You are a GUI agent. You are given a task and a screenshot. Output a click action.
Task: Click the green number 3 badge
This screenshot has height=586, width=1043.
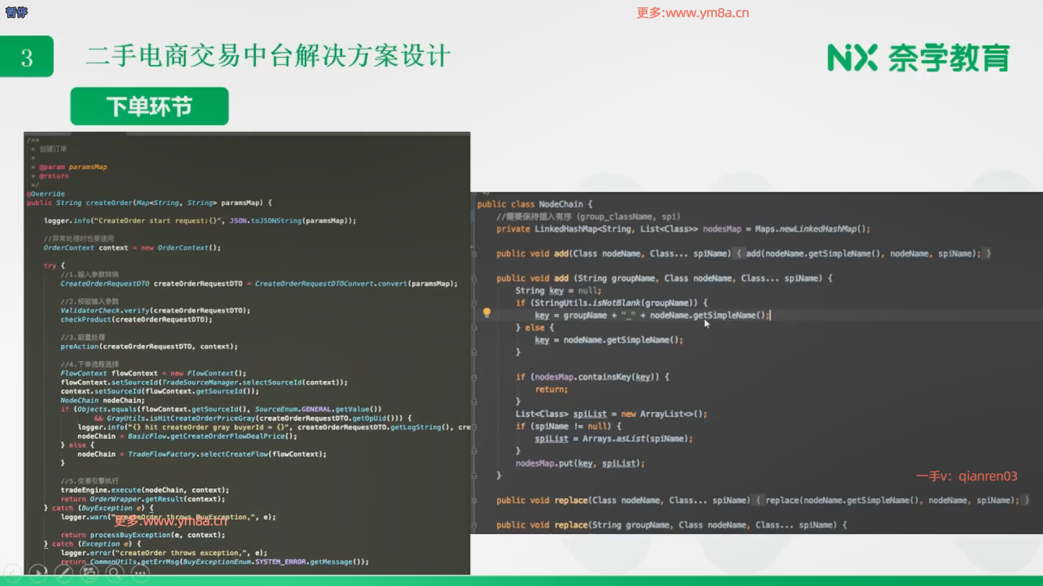pos(27,57)
